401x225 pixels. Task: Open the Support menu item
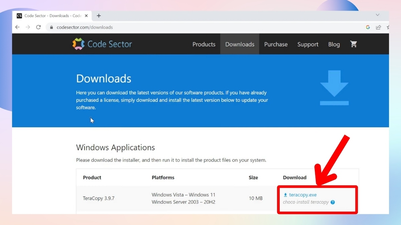coord(308,44)
